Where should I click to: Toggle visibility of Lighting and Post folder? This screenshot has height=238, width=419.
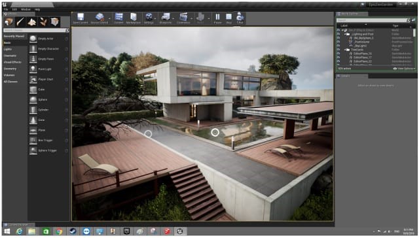click(x=338, y=34)
